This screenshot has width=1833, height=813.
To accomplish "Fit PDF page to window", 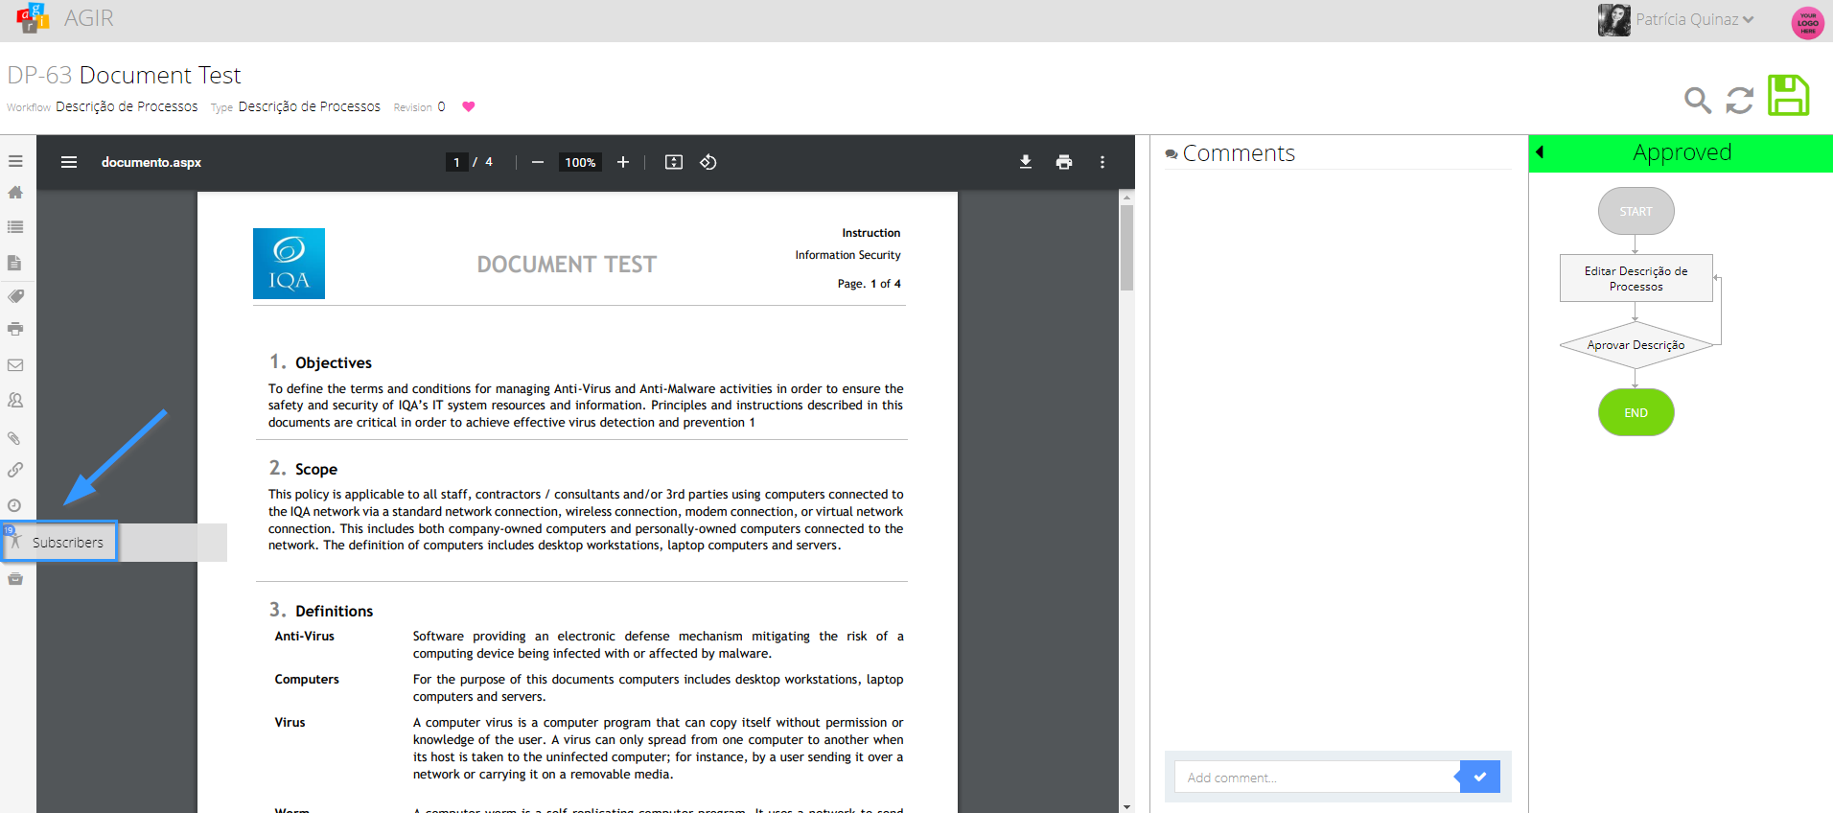I will coord(674,162).
